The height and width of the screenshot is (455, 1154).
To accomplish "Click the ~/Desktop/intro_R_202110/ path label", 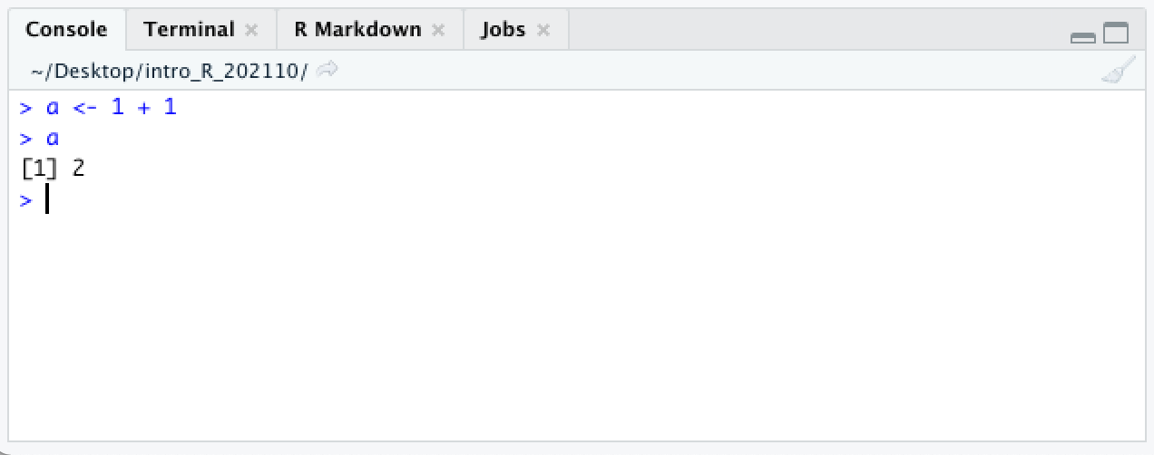I will [170, 70].
